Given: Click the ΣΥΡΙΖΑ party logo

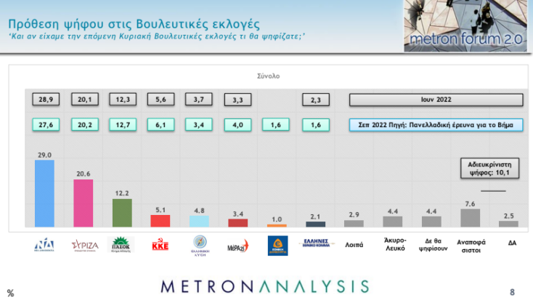Looking at the screenshot, I should point(83,245).
